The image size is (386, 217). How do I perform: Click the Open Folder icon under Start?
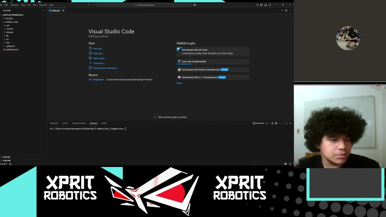click(90, 58)
